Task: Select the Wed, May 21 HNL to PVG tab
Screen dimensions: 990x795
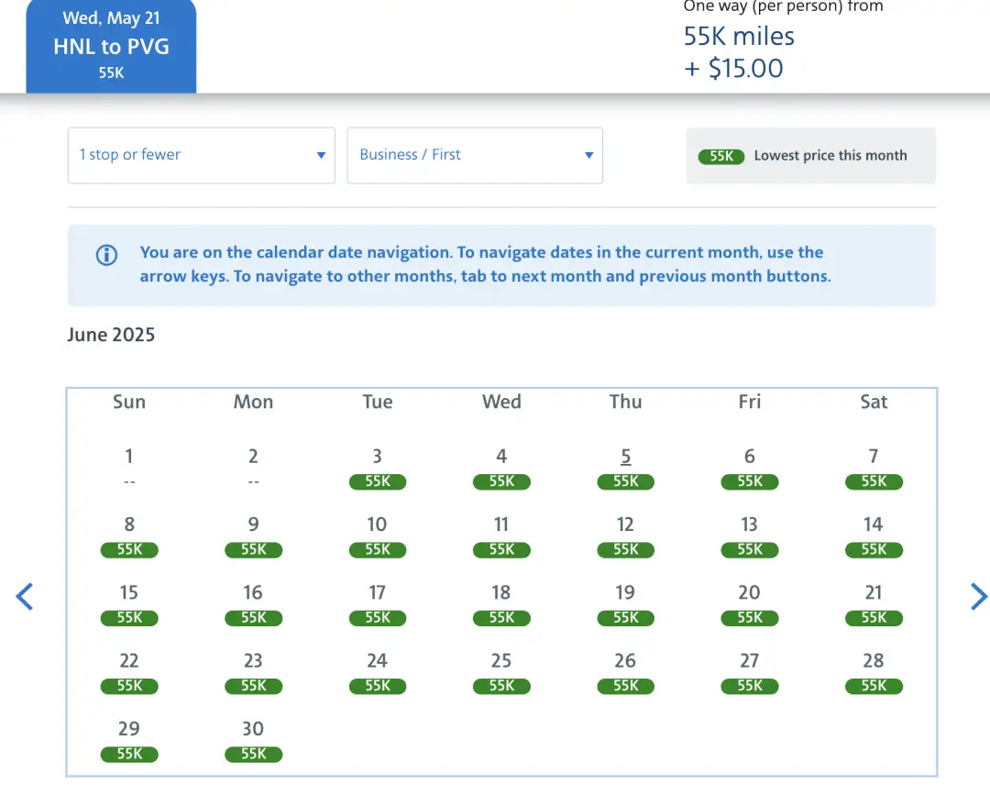Action: tap(111, 47)
